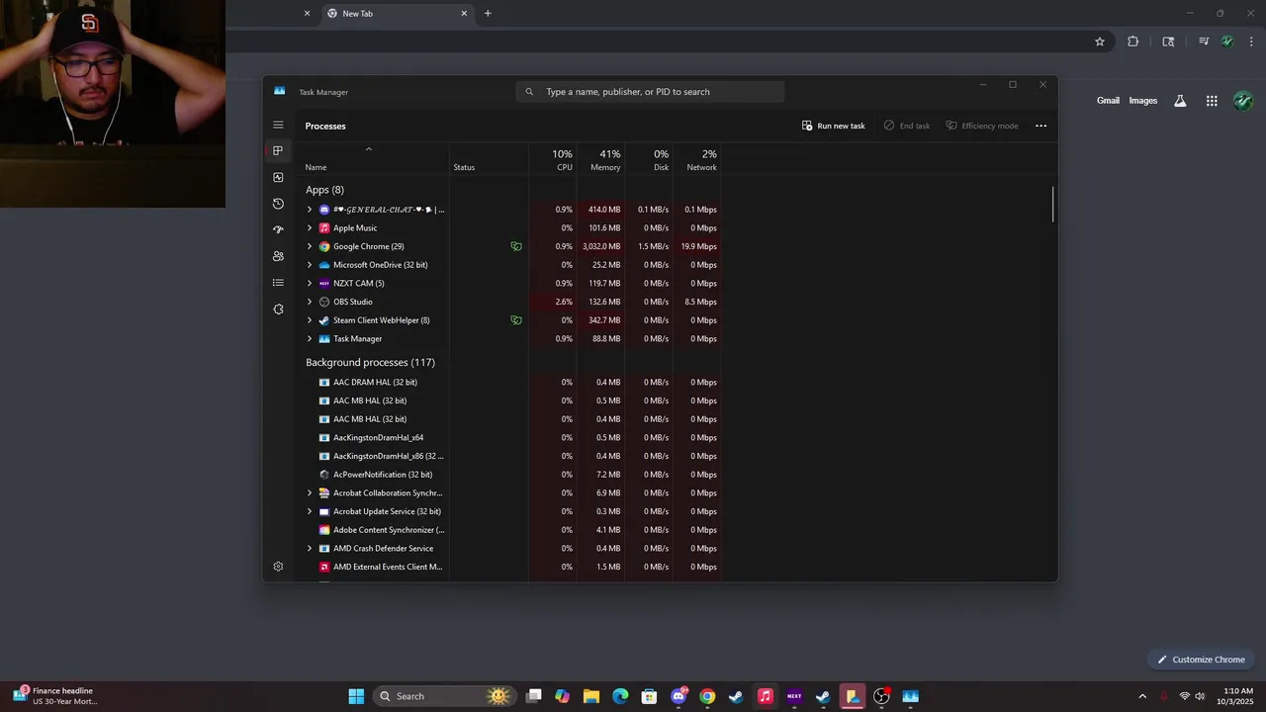Open the three-dot more options menu
Viewport: 1266px width, 712px height.
point(1040,126)
